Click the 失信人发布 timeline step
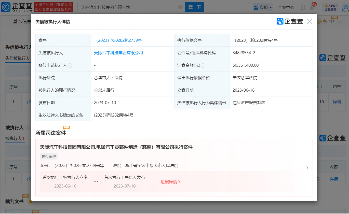 pyautogui.click(x=135, y=178)
